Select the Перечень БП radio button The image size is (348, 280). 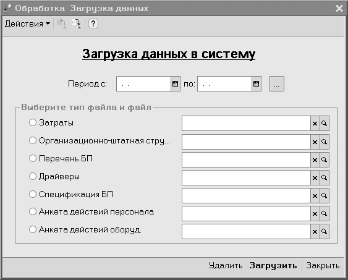coord(33,158)
